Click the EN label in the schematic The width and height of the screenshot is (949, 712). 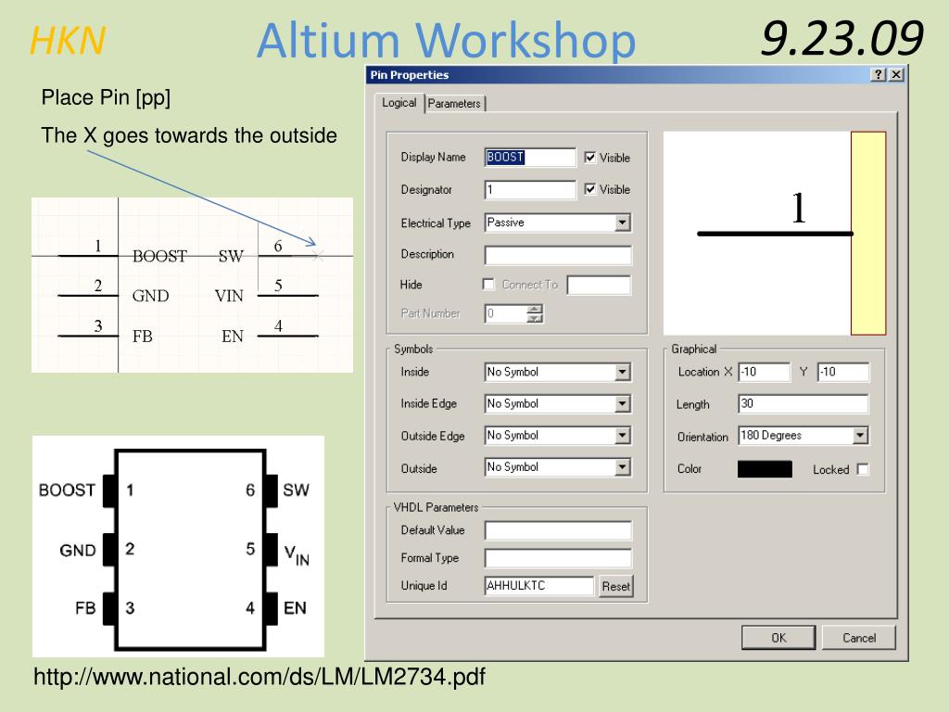pos(233,336)
